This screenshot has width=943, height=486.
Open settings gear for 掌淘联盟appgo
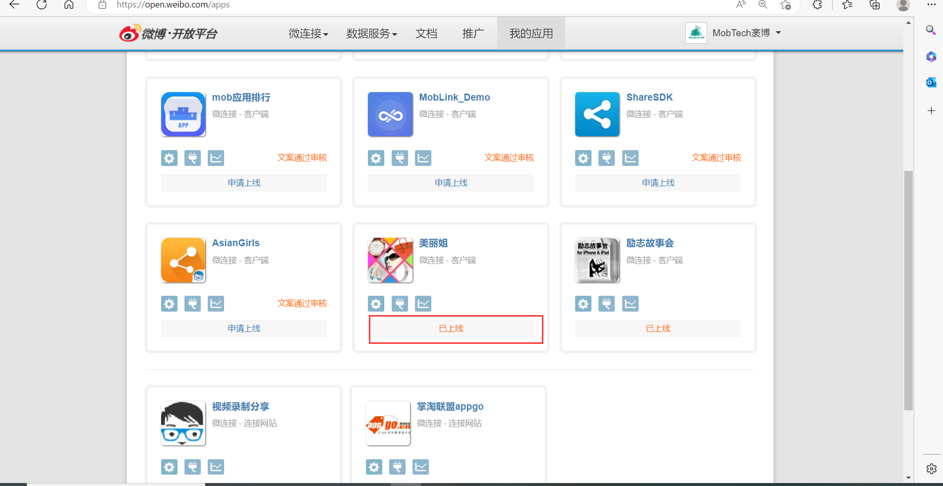click(374, 467)
